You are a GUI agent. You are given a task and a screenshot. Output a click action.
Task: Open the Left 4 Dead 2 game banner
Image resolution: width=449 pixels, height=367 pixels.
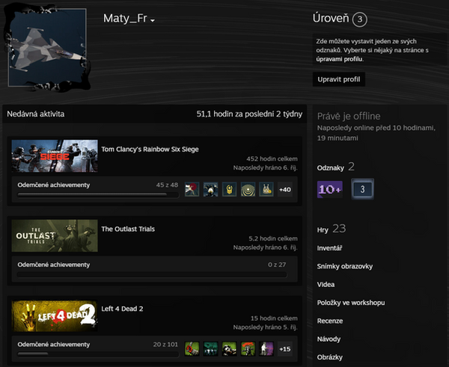point(55,315)
